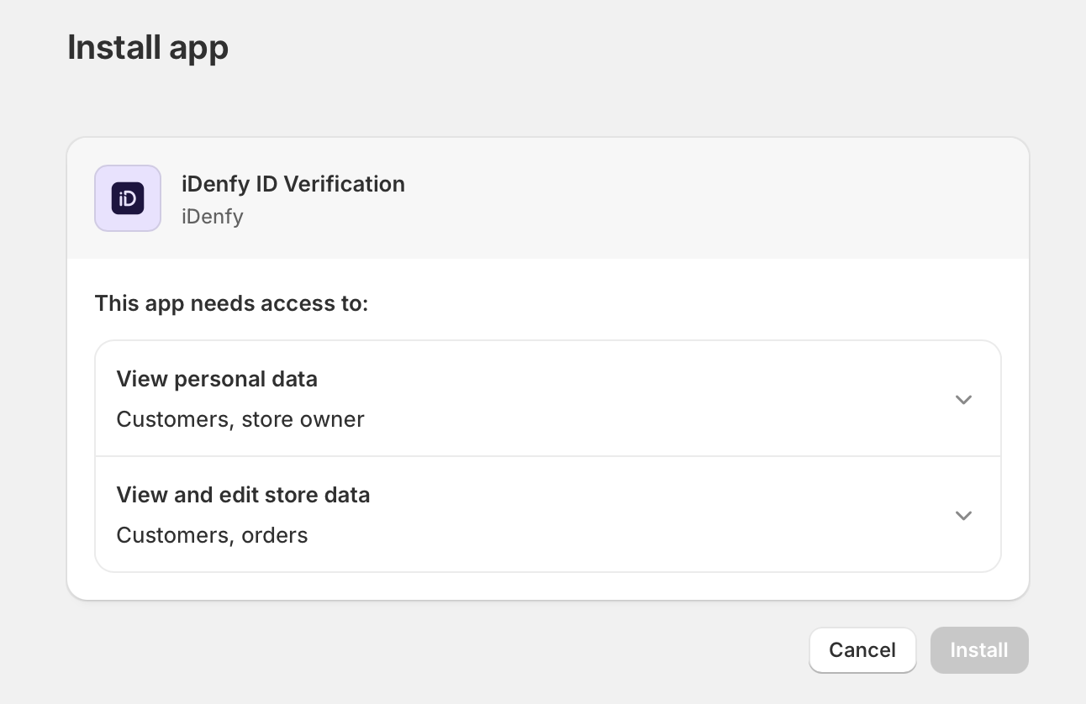
Task: Click the View and edit store data permission card
Action: [548, 514]
